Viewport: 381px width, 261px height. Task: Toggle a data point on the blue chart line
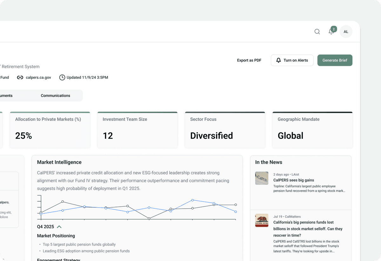click(x=193, y=200)
